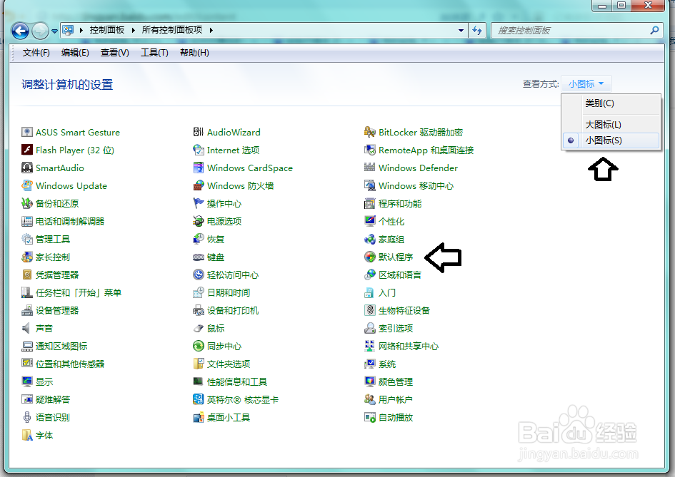Click the 字体 fonts folder icon
Viewport: 675px width, 477px height.
(x=27, y=436)
